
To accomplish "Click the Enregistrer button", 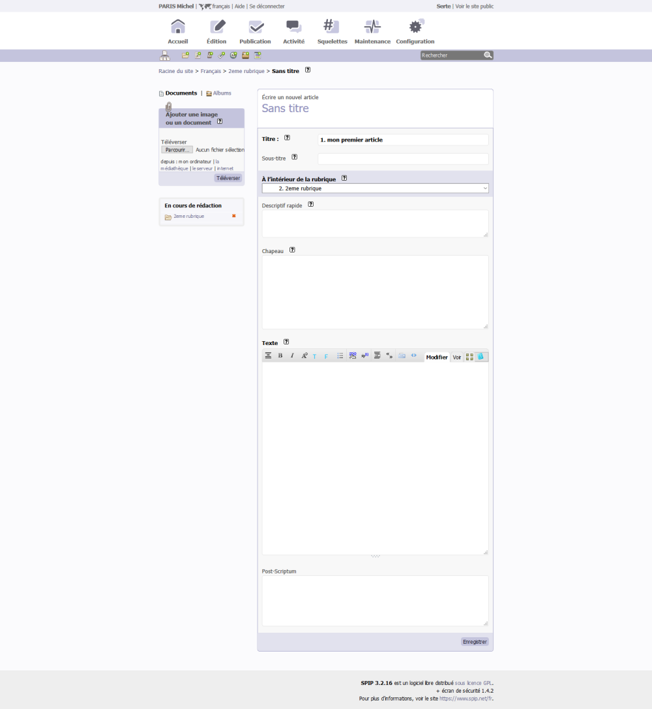I will click(475, 642).
